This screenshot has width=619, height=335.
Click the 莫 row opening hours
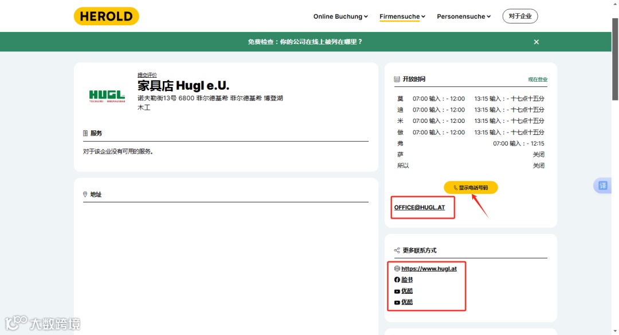(x=471, y=98)
